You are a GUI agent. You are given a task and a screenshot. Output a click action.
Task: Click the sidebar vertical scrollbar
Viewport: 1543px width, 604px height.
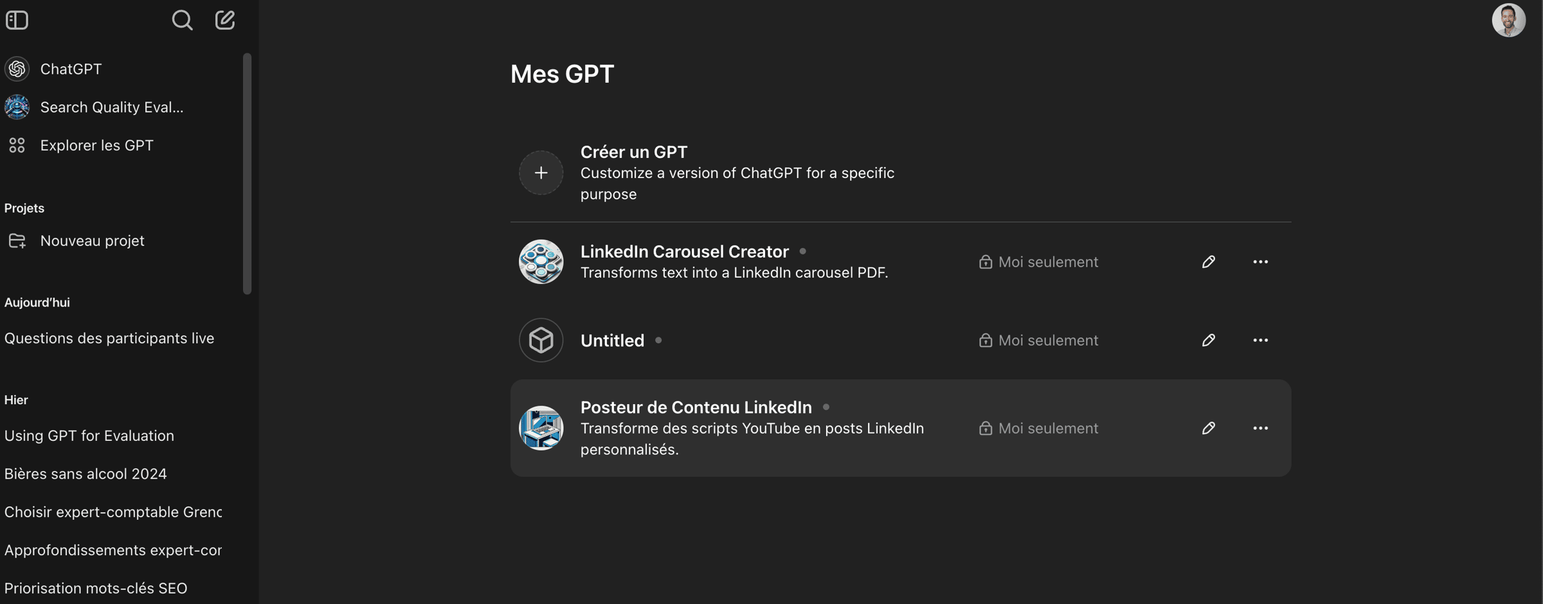[247, 173]
